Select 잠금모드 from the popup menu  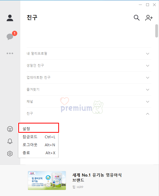(38, 137)
